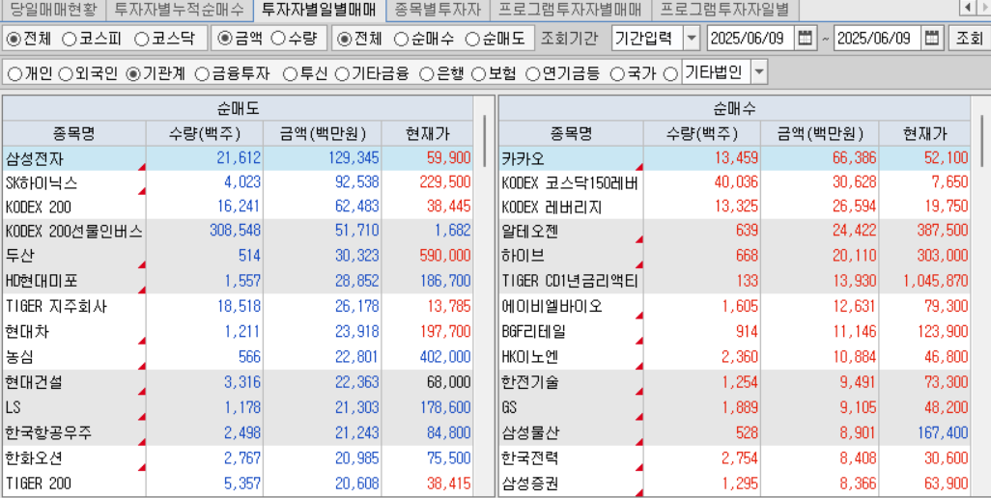This screenshot has width=991, height=498.
Task: Choose the 금융투자 radio button
Action: [202, 74]
